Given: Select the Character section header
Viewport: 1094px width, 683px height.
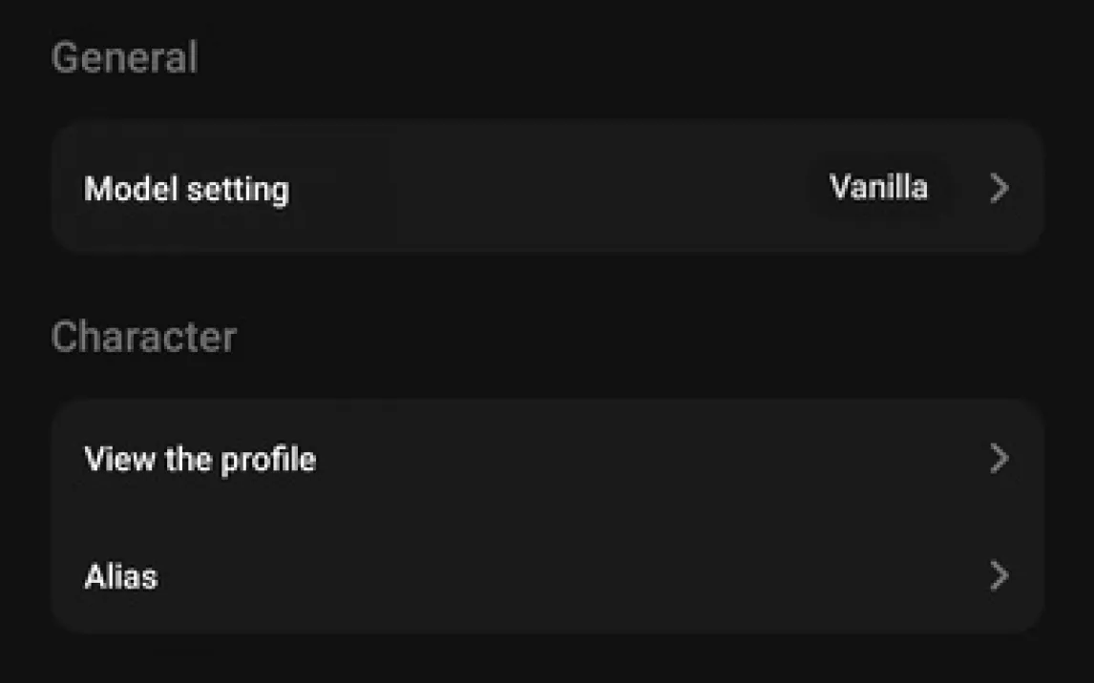Looking at the screenshot, I should 143,337.
